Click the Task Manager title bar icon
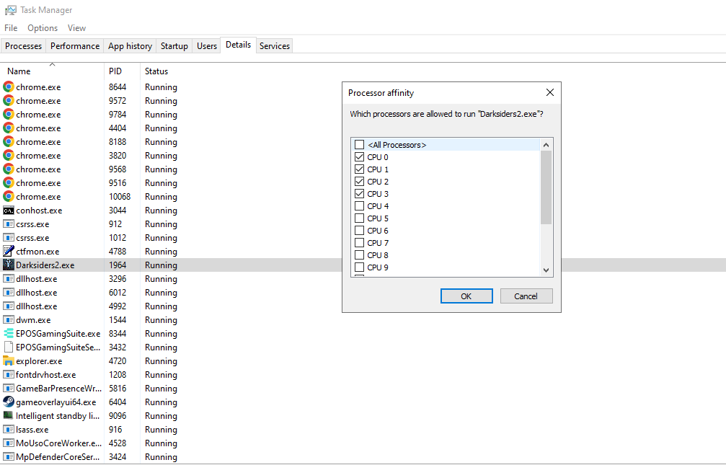This screenshot has width=726, height=465. (10, 9)
